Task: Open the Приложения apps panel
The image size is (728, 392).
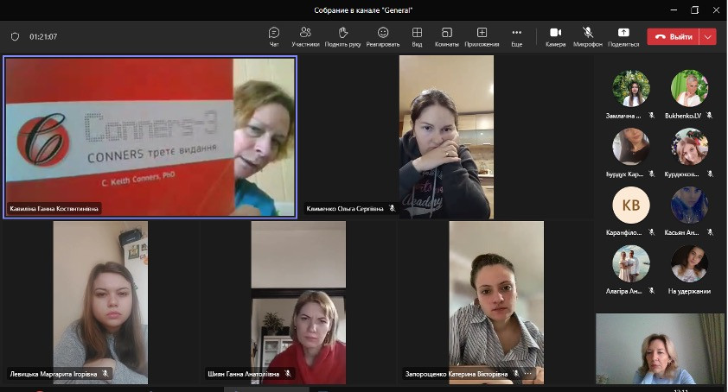Action: click(482, 36)
